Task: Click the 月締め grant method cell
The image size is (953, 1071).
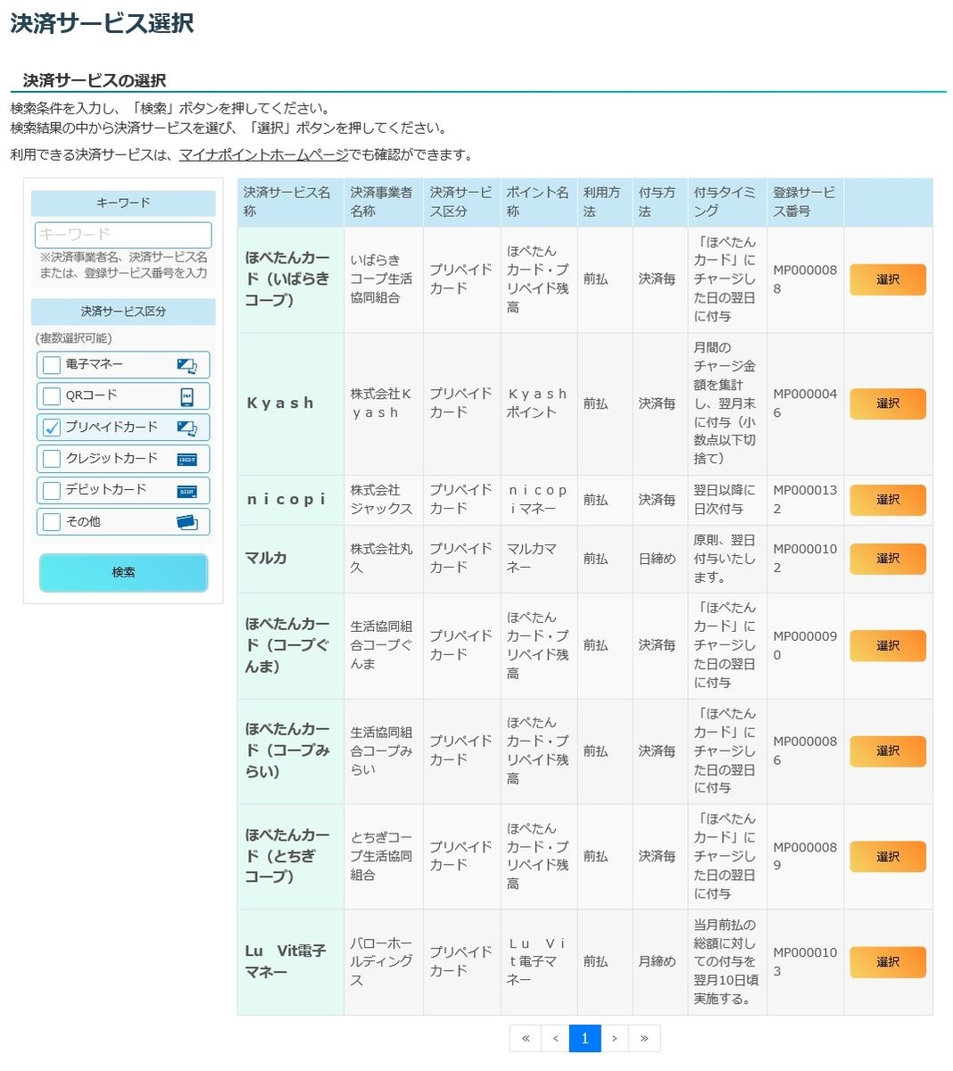Action: 660,962
